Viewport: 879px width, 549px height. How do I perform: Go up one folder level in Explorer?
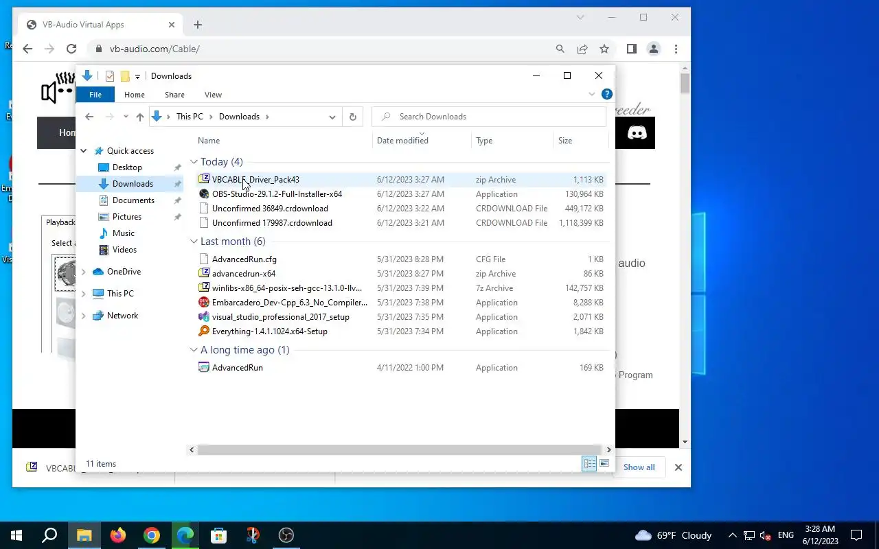140,117
